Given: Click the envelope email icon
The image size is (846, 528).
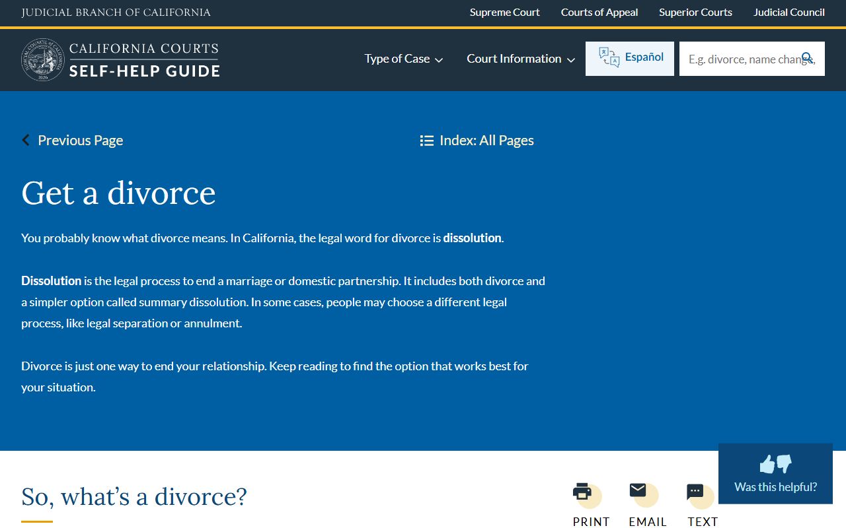Looking at the screenshot, I should (638, 490).
